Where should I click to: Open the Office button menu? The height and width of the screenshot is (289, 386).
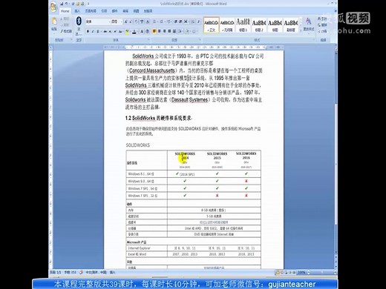pyautogui.click(x=53, y=7)
